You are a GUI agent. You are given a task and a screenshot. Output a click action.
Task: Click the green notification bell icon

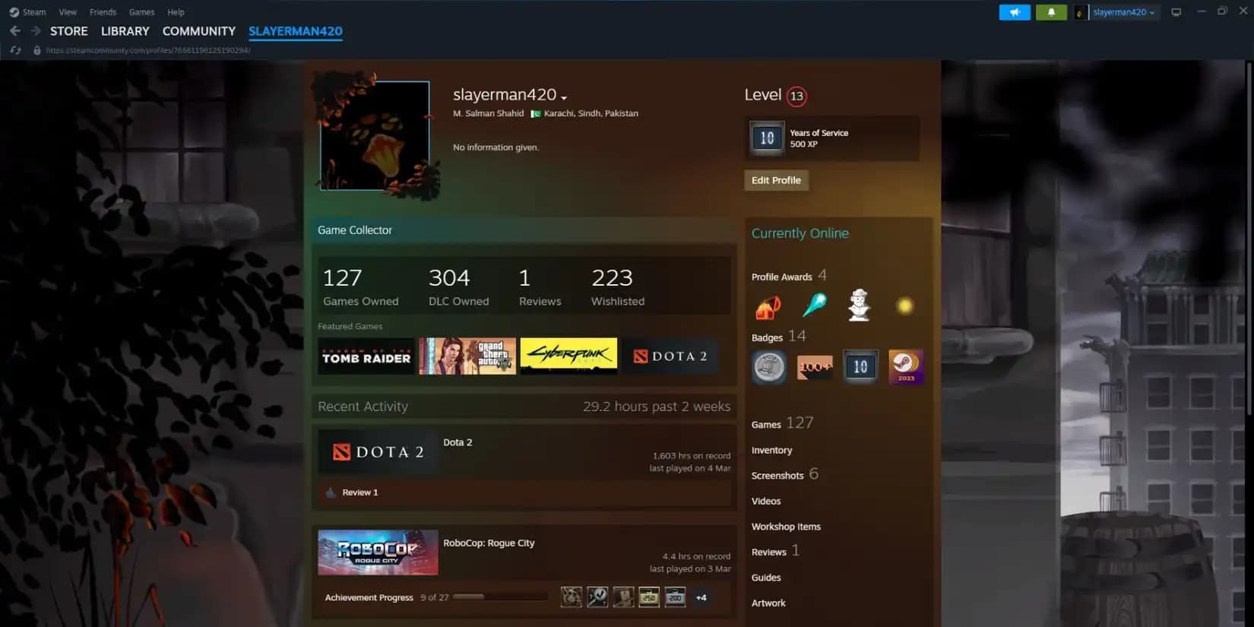pos(1051,12)
